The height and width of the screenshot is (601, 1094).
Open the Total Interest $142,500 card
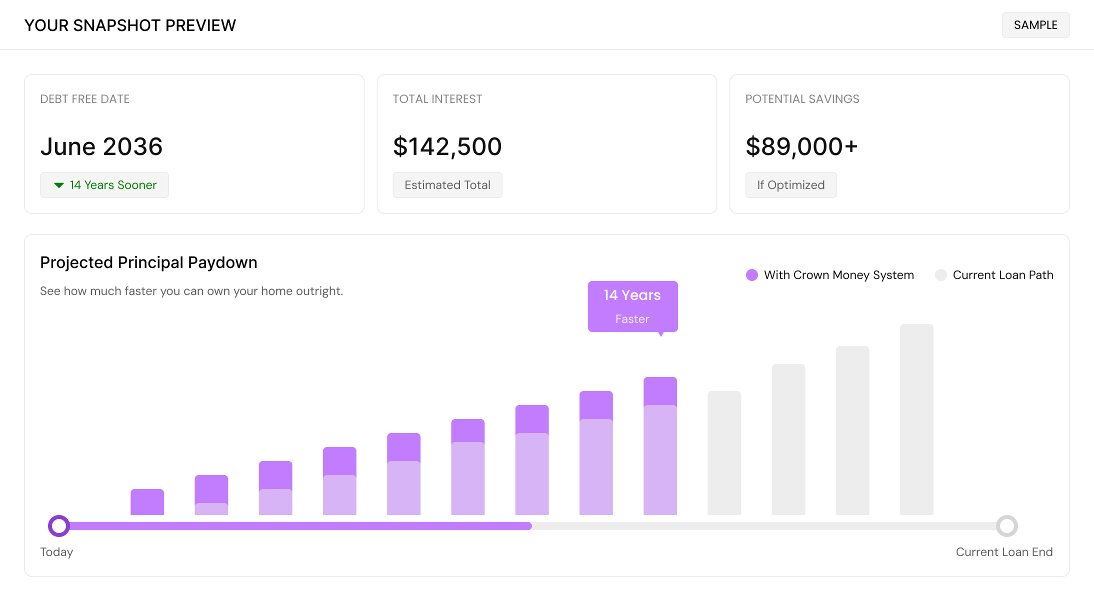tap(547, 144)
